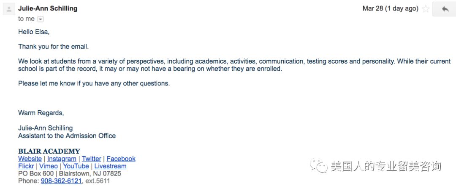The height and width of the screenshot is (186, 456).
Task: Follow the Twitter link in the signature
Action: pos(91,159)
